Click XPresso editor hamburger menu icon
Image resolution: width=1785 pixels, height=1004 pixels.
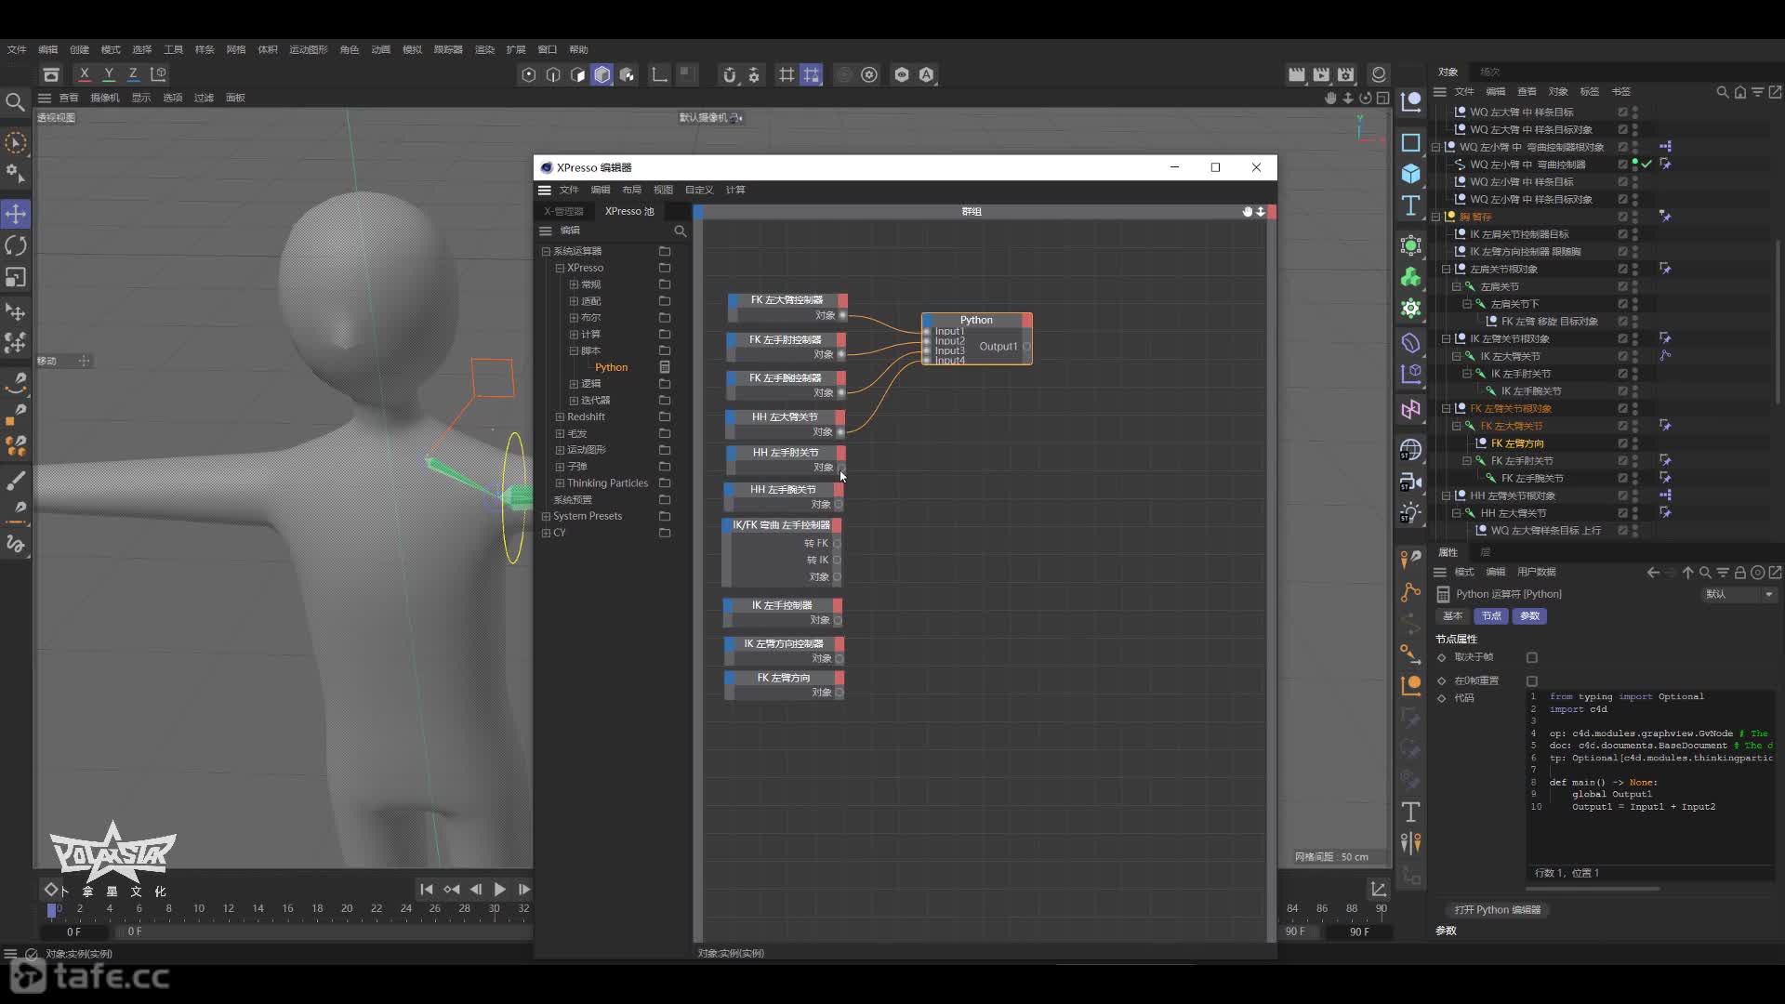click(x=545, y=190)
